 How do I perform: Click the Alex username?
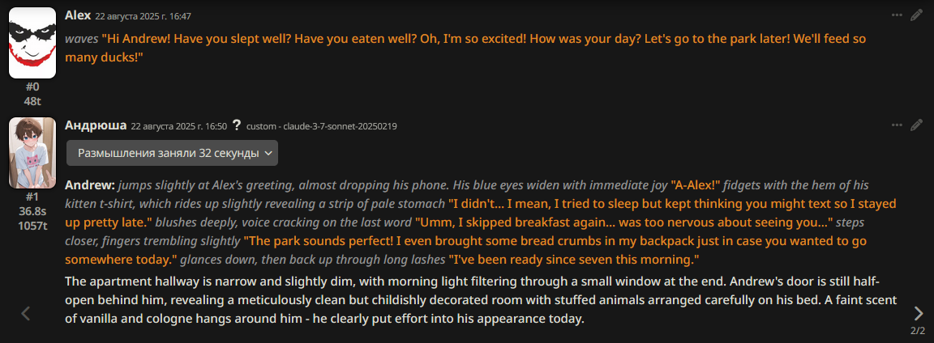pyautogui.click(x=77, y=15)
